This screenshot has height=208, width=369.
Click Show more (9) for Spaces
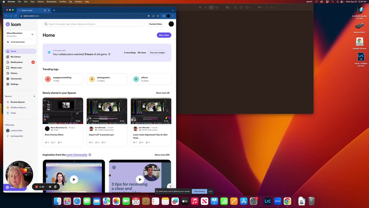click(163, 93)
